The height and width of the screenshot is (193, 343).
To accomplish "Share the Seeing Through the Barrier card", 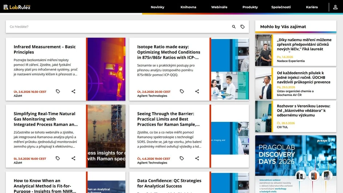I will [197, 158].
